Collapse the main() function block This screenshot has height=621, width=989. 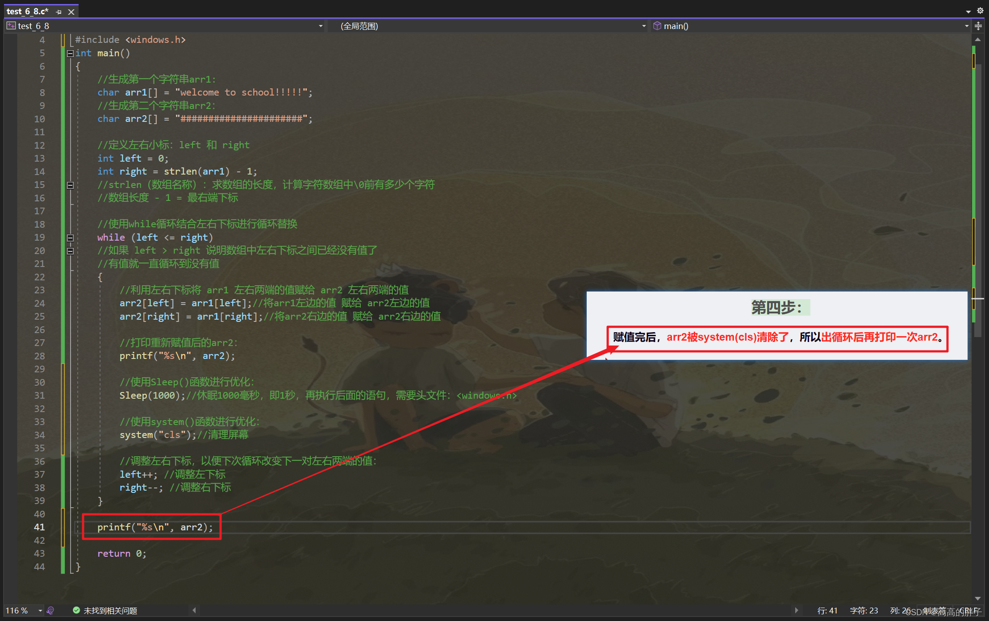coord(70,54)
